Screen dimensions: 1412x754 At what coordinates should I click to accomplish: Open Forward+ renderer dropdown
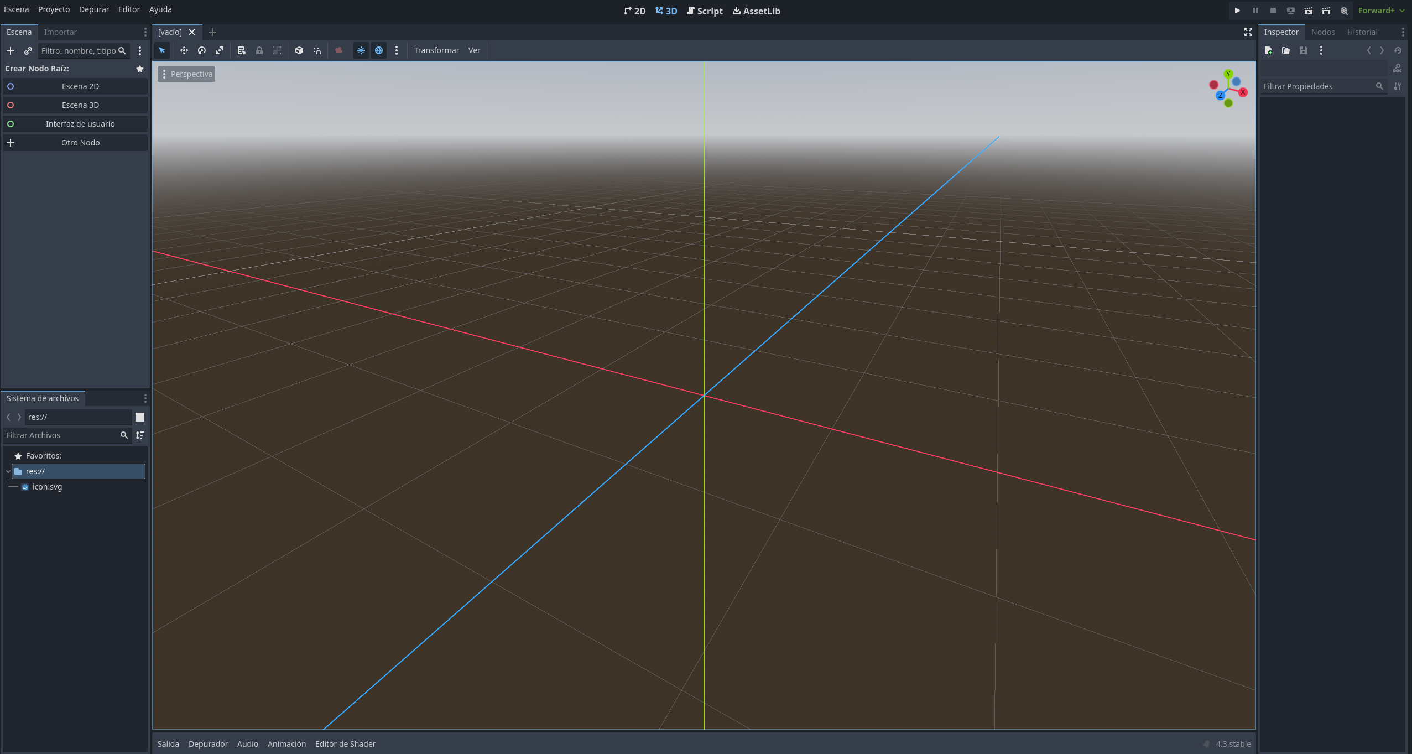coord(1381,11)
